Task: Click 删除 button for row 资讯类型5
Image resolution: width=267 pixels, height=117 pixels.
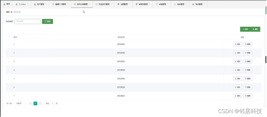Action: pos(248,79)
